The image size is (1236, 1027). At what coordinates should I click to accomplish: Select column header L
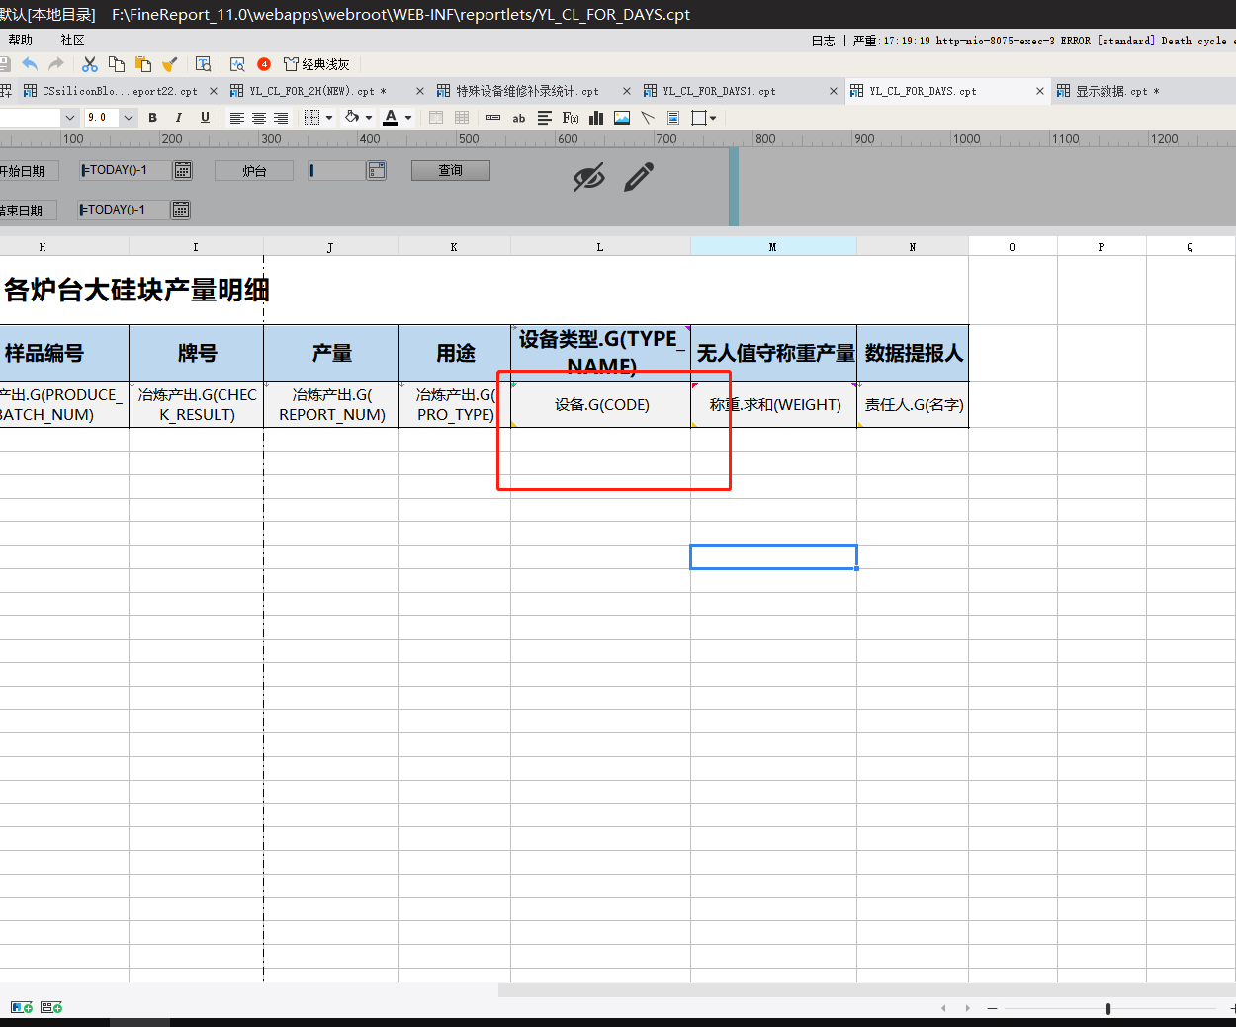click(600, 247)
